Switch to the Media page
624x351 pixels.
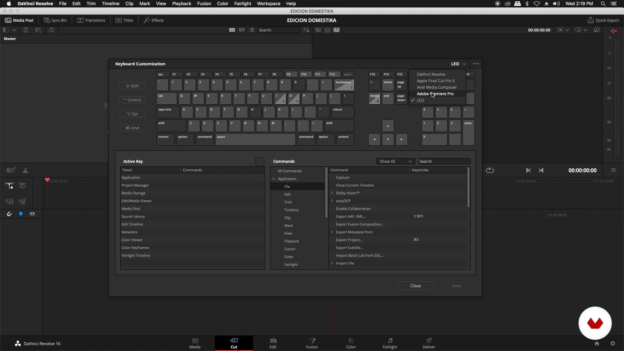[x=195, y=343]
